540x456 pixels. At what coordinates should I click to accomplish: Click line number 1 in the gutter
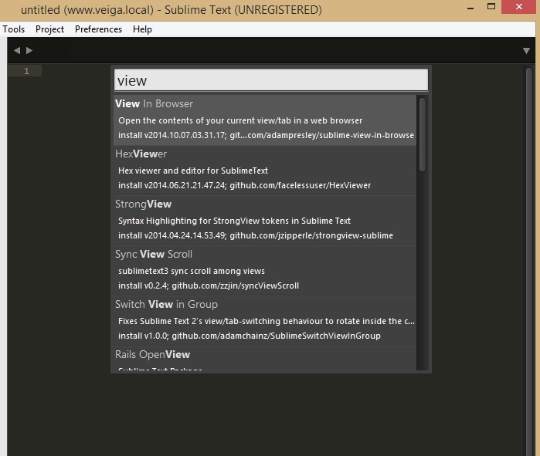[26, 71]
